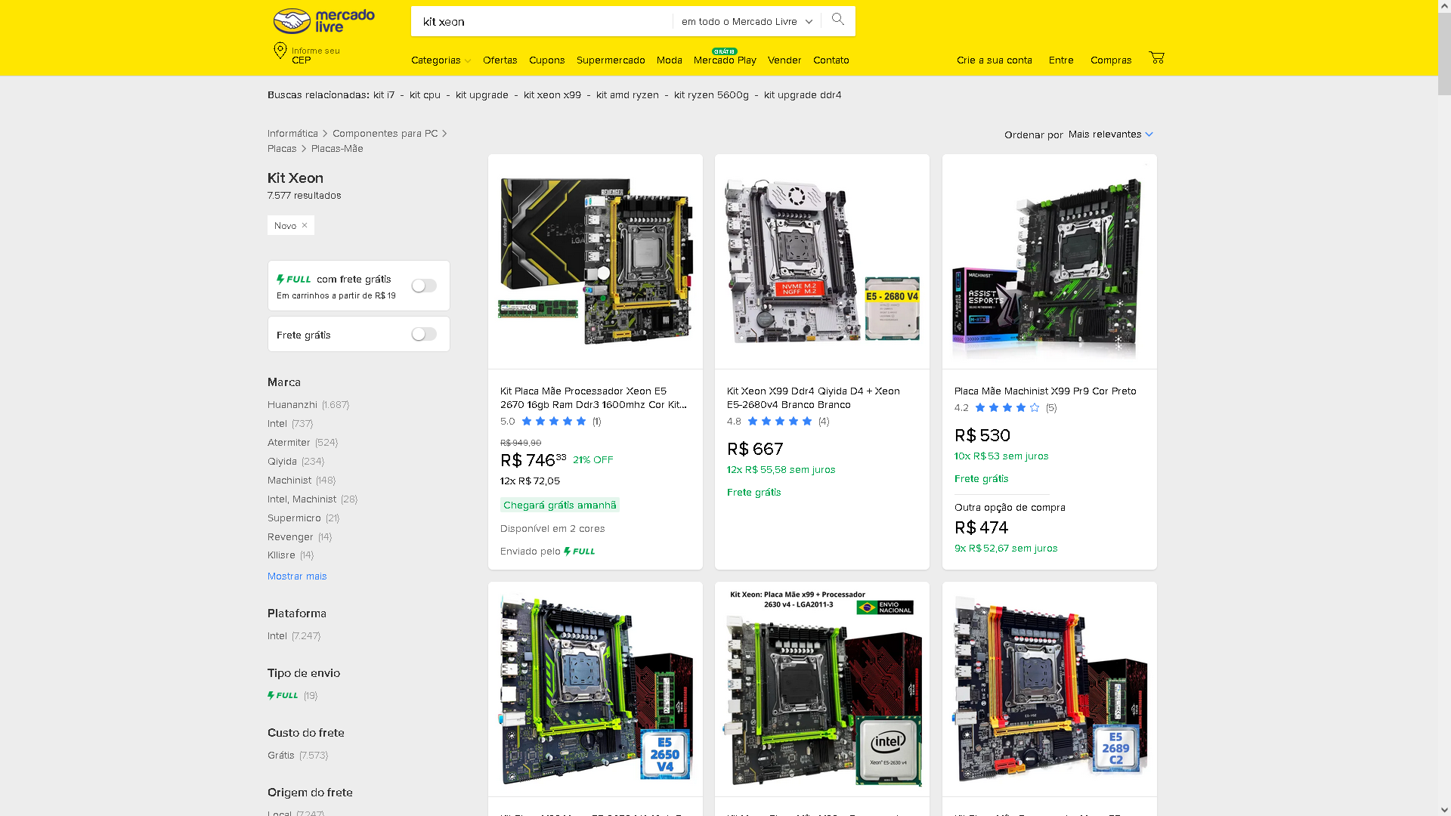
Task: Open Componentes para PC breadcrumb
Action: [x=385, y=134]
